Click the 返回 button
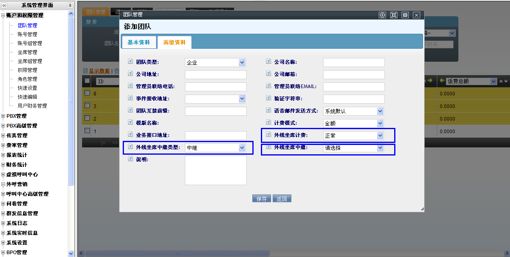The image size is (510, 257). (282, 199)
